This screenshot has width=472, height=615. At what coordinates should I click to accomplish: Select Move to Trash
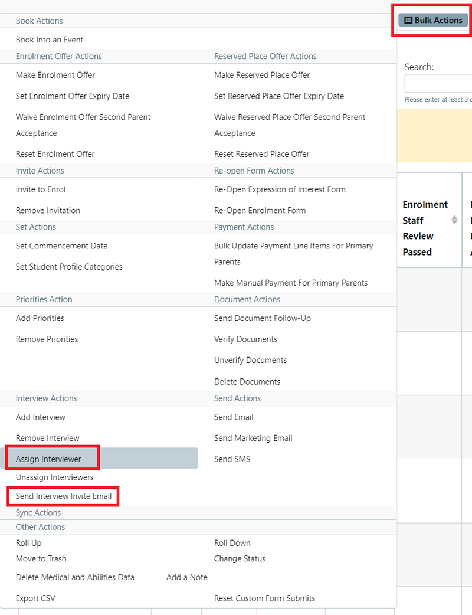[41, 558]
